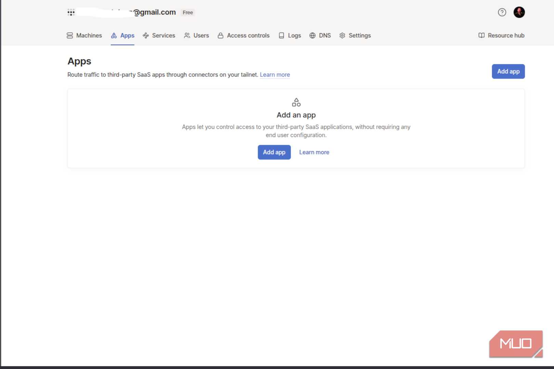
Task: Click the shapes icon above Add an app
Action: (296, 102)
